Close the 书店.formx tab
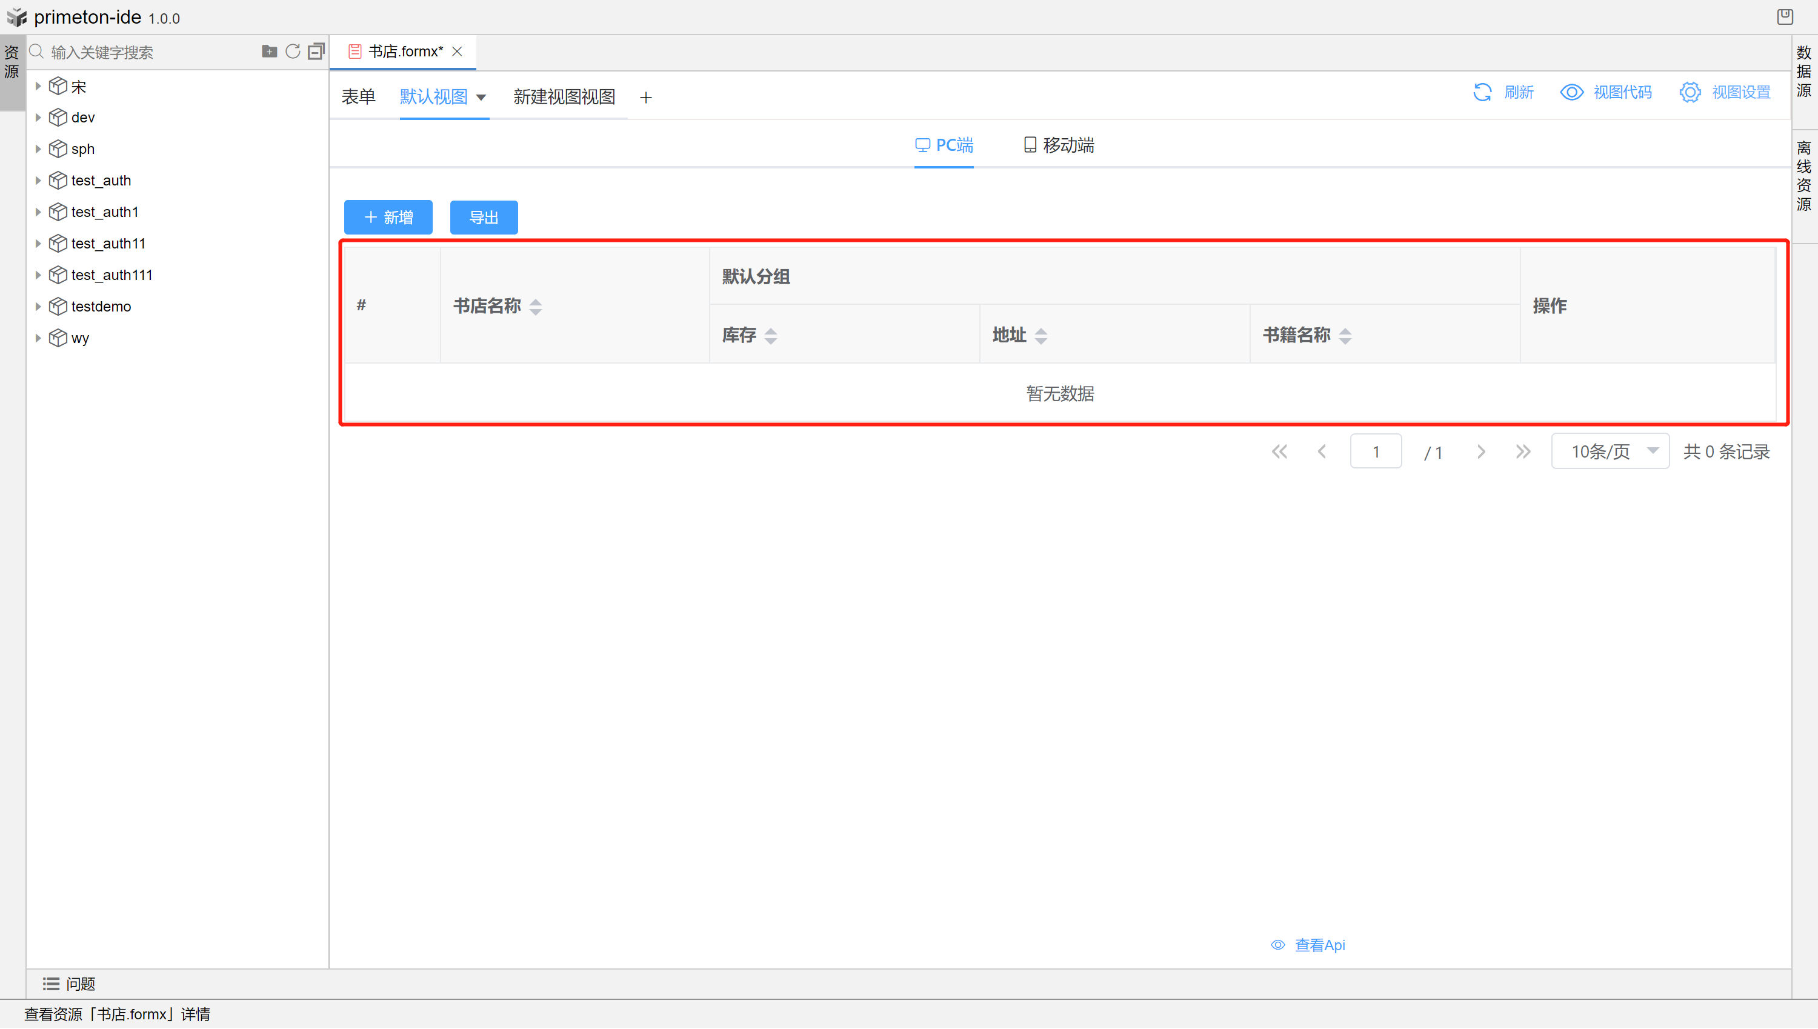Image resolution: width=1818 pixels, height=1029 pixels. [x=457, y=52]
